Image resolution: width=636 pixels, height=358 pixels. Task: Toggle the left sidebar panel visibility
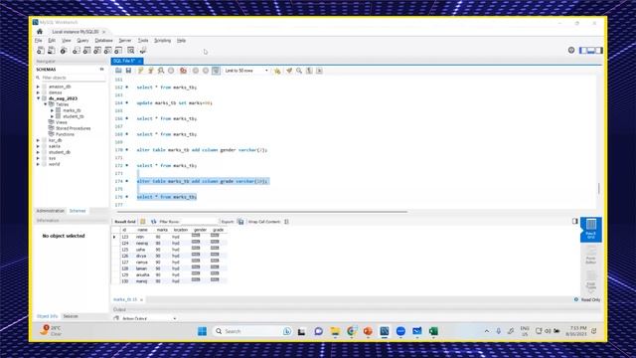[583, 51]
